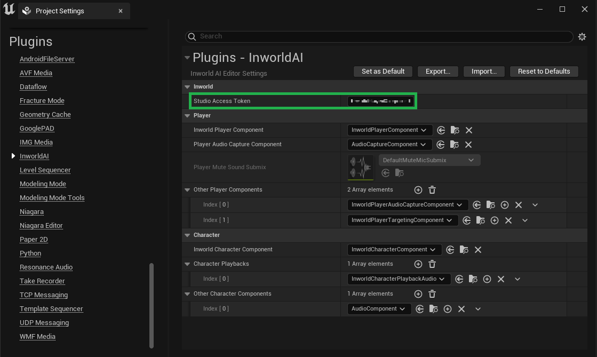The image size is (597, 357).
Task: Click the Set as Default button
Action: point(383,72)
